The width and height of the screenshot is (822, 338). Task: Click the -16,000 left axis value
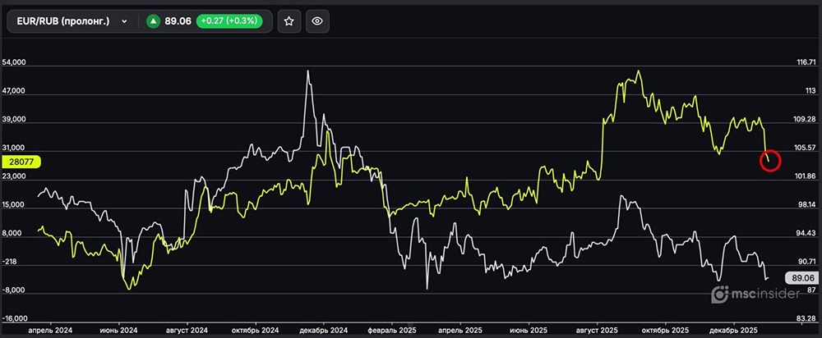pyautogui.click(x=15, y=318)
